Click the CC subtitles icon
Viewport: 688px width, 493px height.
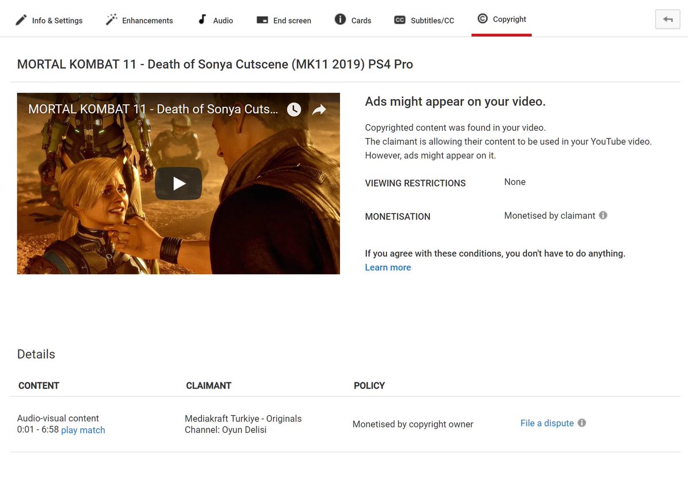(x=400, y=20)
